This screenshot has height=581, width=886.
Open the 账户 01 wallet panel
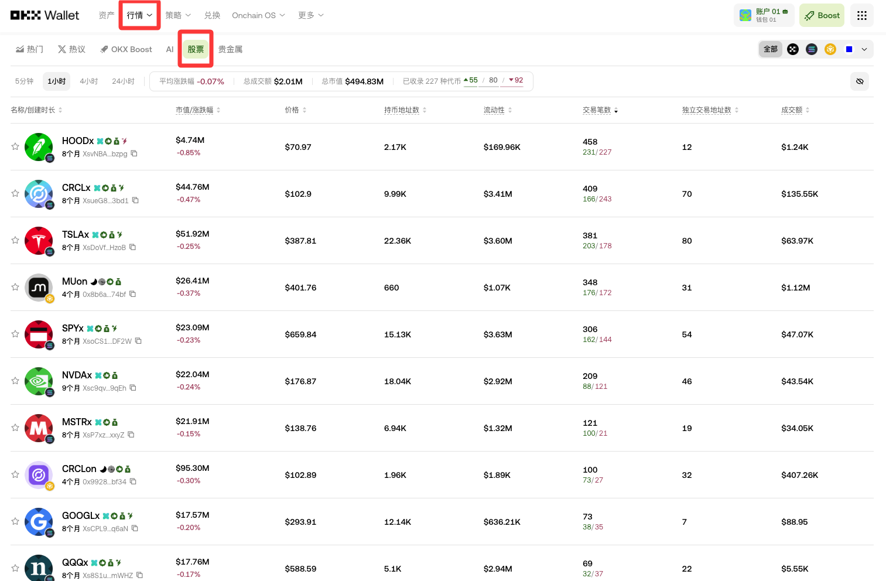(x=764, y=15)
